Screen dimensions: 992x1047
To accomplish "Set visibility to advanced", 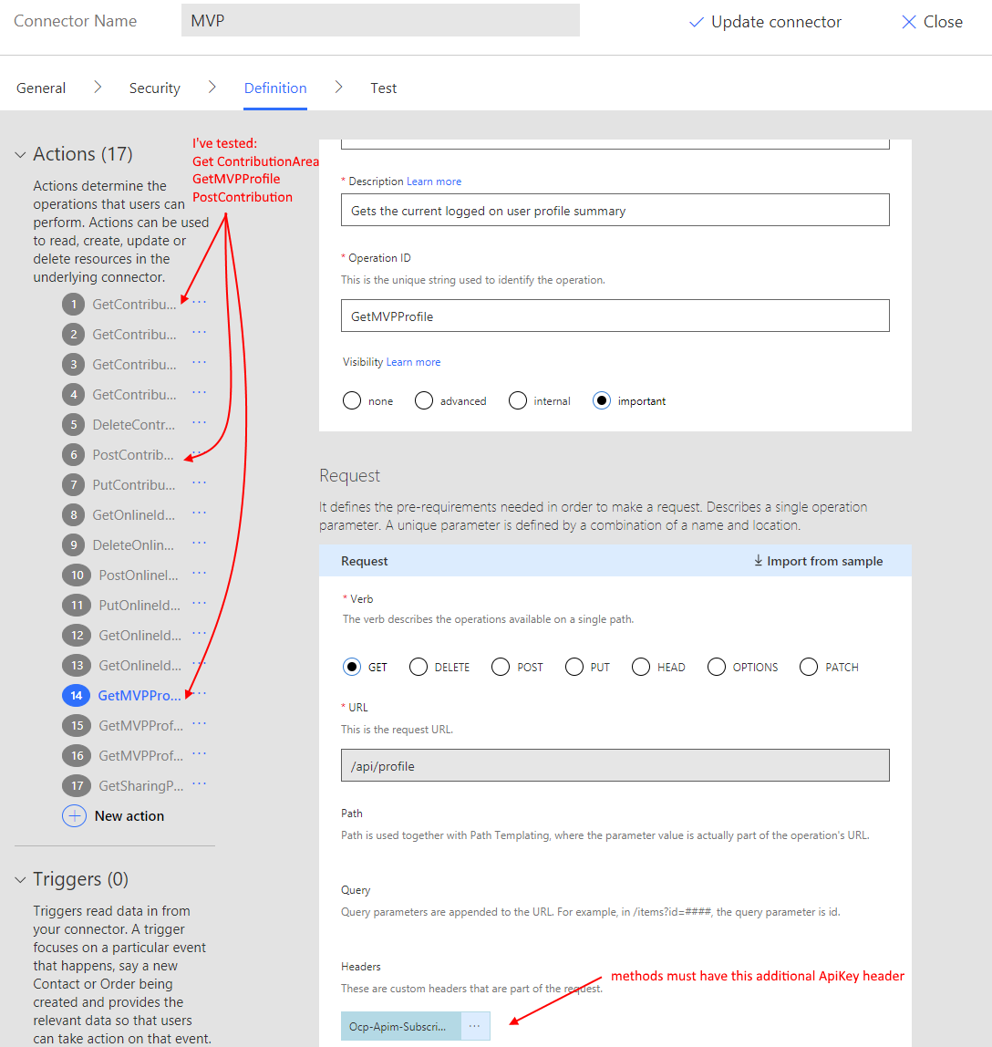I will point(424,400).
